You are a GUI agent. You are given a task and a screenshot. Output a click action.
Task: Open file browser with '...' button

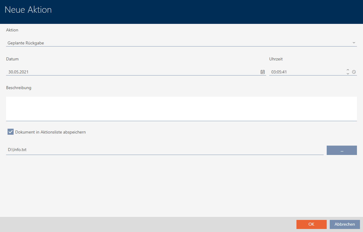click(x=342, y=150)
